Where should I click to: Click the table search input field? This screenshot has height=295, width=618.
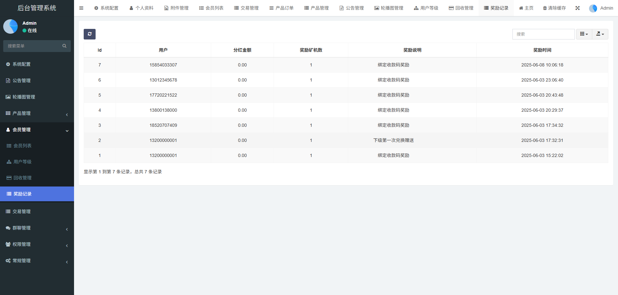(x=543, y=34)
